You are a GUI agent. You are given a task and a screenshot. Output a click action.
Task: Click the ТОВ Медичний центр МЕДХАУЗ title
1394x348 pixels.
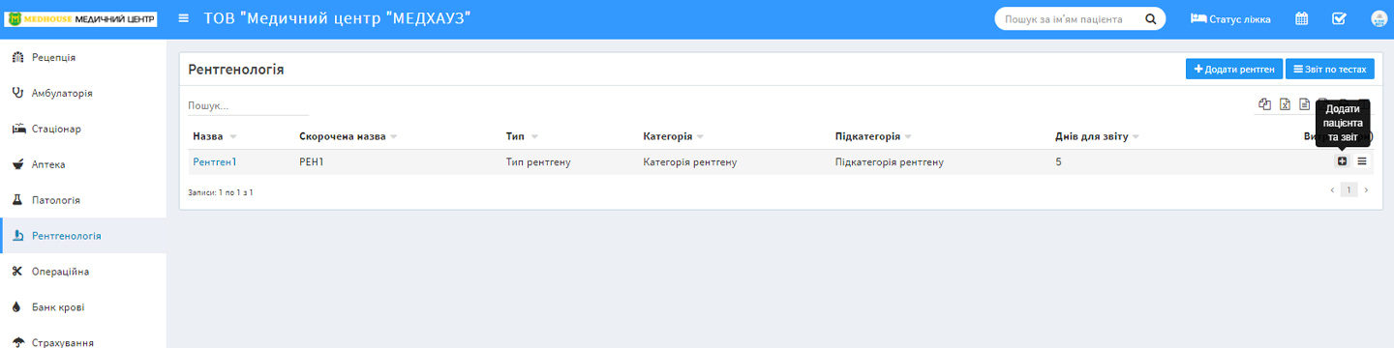337,18
